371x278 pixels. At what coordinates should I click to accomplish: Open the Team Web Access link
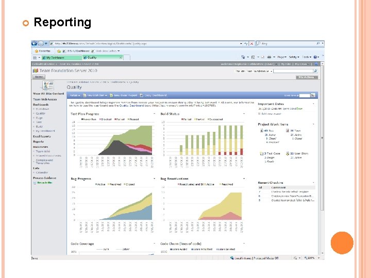point(45,99)
